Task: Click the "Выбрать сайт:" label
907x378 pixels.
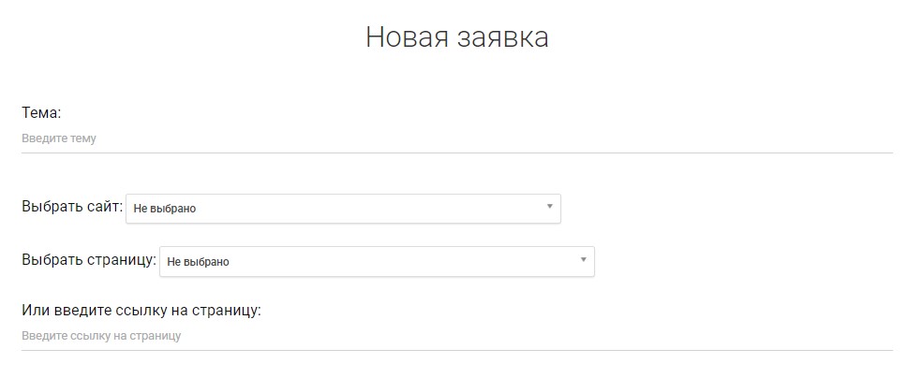Action: pyautogui.click(x=72, y=207)
